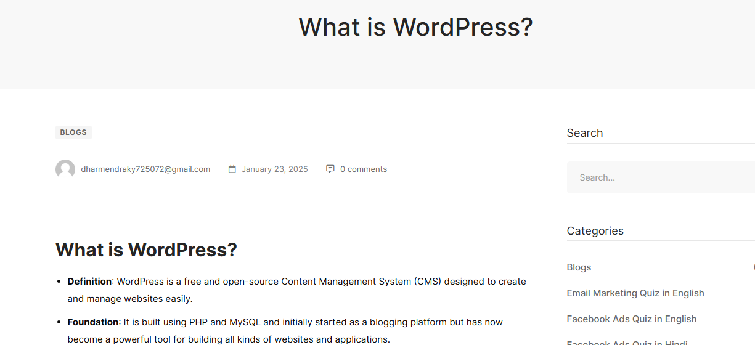The height and width of the screenshot is (345, 755).
Task: Click the bold word Definition
Action: pos(89,282)
